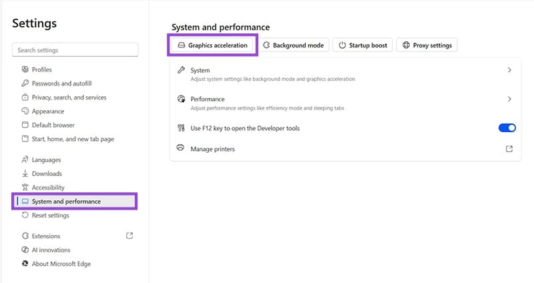Click the Manage printers printer icon
The height and width of the screenshot is (283, 534).
(x=180, y=149)
